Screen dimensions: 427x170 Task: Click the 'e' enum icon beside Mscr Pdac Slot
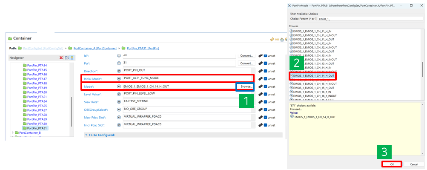pos(119,118)
